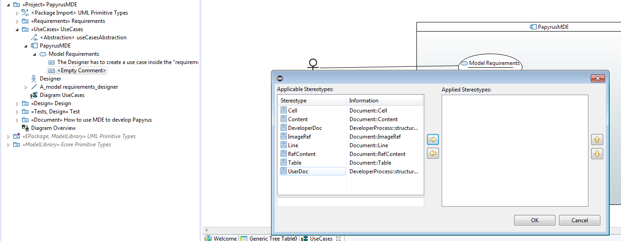Click the Cancel button
The width and height of the screenshot is (621, 241).
pyautogui.click(x=580, y=220)
